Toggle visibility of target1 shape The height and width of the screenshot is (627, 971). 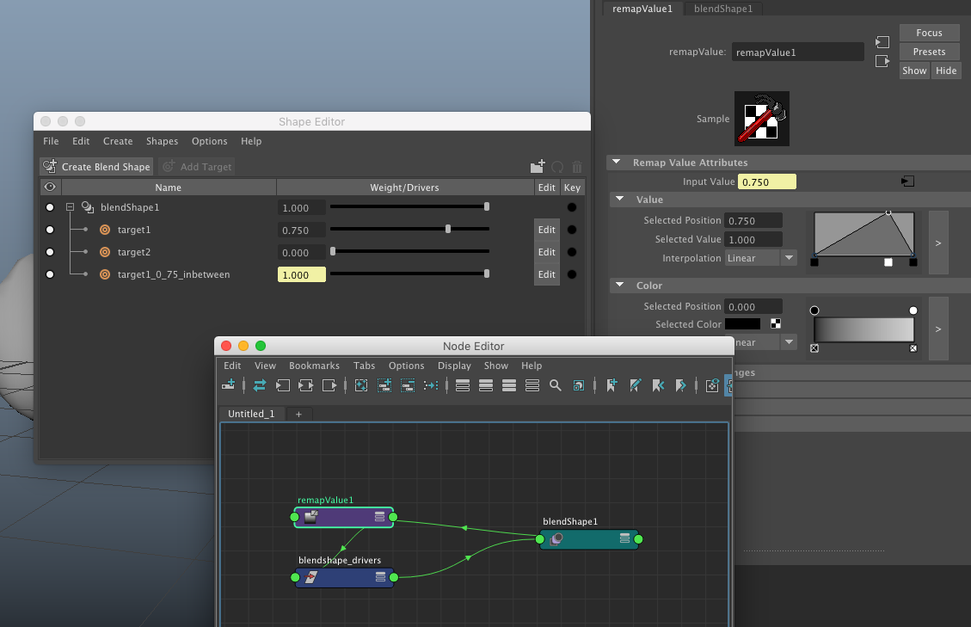pos(50,230)
